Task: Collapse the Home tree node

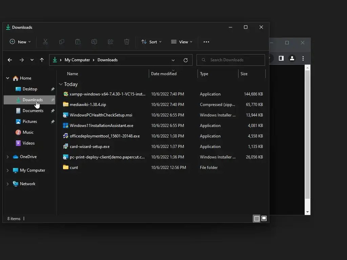Action: pyautogui.click(x=8, y=78)
